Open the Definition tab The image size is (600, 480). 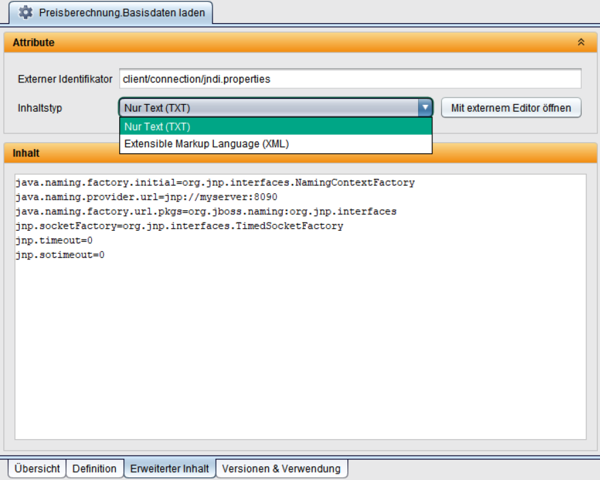click(94, 468)
